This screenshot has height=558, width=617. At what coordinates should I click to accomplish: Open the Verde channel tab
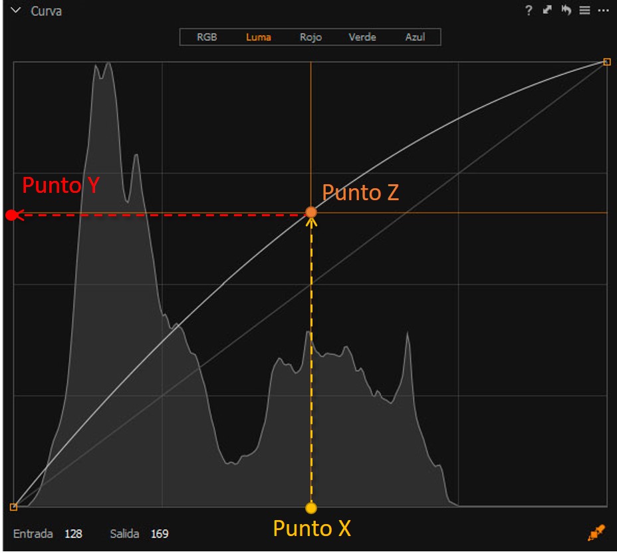pos(362,37)
